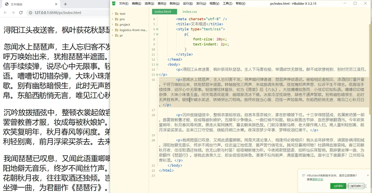Go back in the browser window
The image size is (372, 193).
point(6,13)
